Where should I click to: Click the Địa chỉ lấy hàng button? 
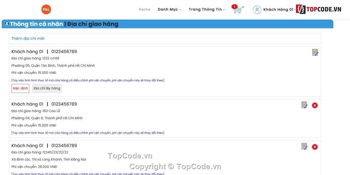coord(47,88)
